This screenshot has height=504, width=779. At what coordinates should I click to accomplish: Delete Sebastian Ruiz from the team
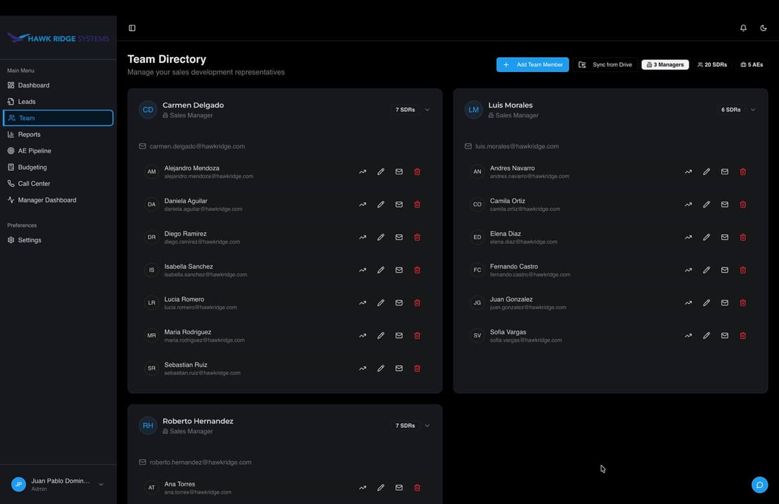(417, 368)
